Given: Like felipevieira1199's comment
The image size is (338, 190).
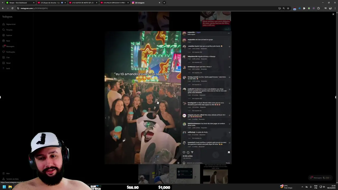Looking at the screenshot, I should pos(229,57).
